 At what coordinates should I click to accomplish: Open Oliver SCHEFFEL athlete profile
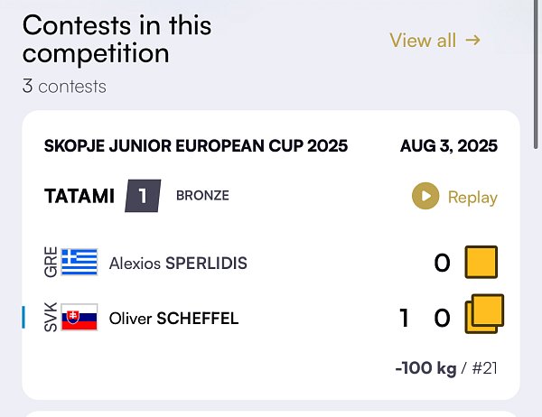pyautogui.click(x=173, y=319)
